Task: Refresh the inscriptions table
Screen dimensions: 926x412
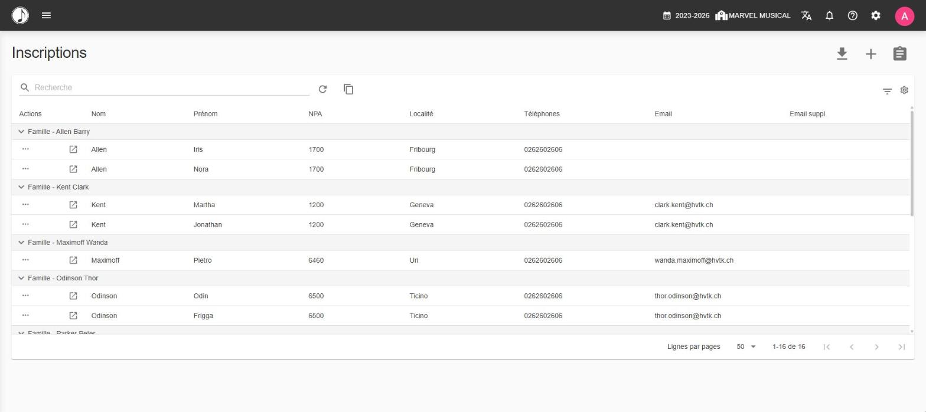Action: pyautogui.click(x=322, y=89)
